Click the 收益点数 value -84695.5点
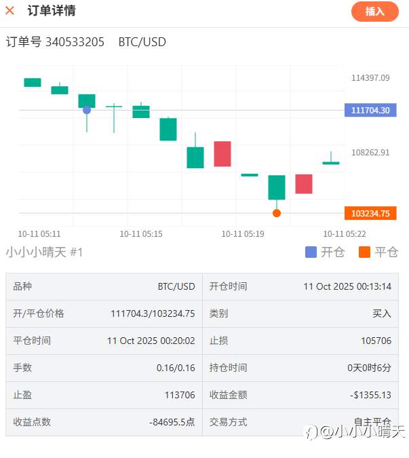Viewport: 409px width, 458px height. (172, 422)
